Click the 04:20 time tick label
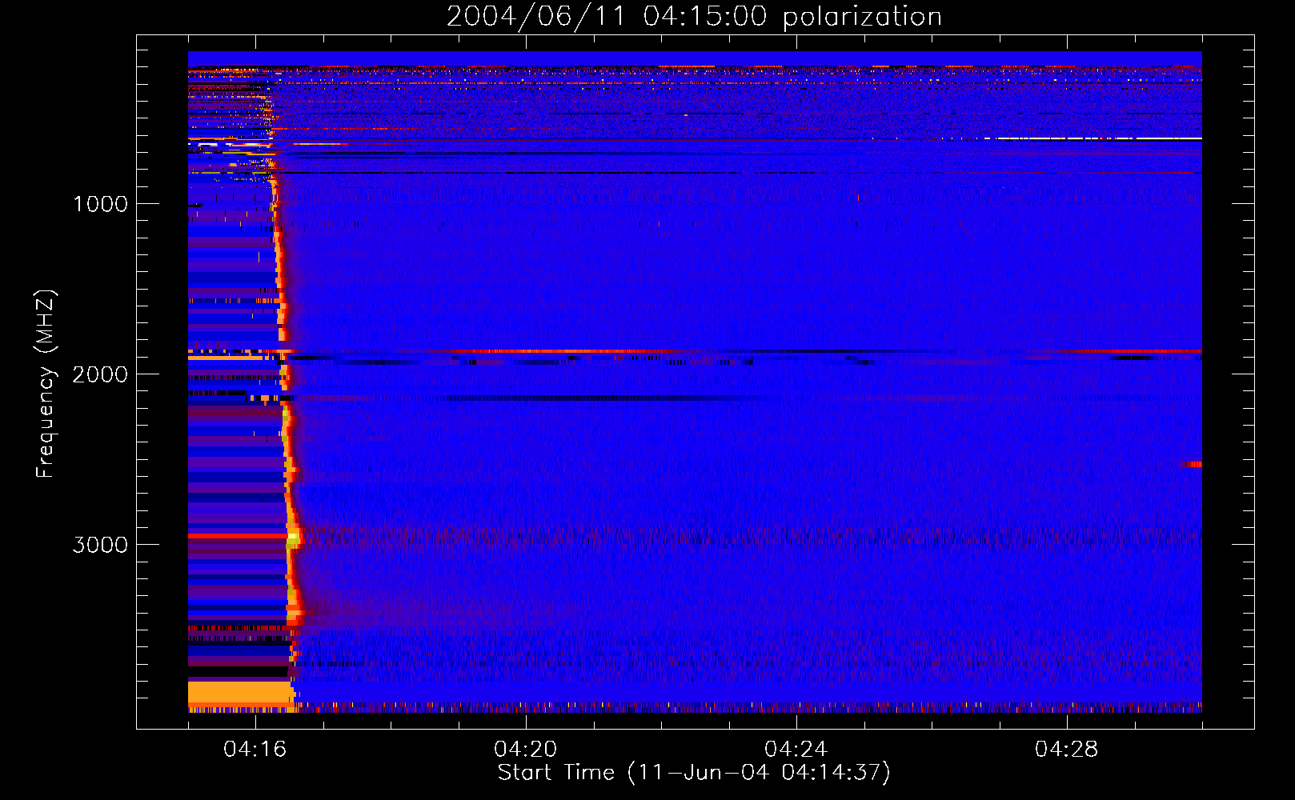Viewport: 1295px width, 800px height. (x=526, y=750)
